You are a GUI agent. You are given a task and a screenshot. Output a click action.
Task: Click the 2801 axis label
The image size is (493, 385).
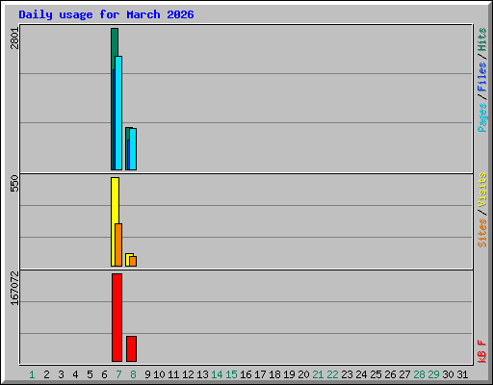click(14, 38)
